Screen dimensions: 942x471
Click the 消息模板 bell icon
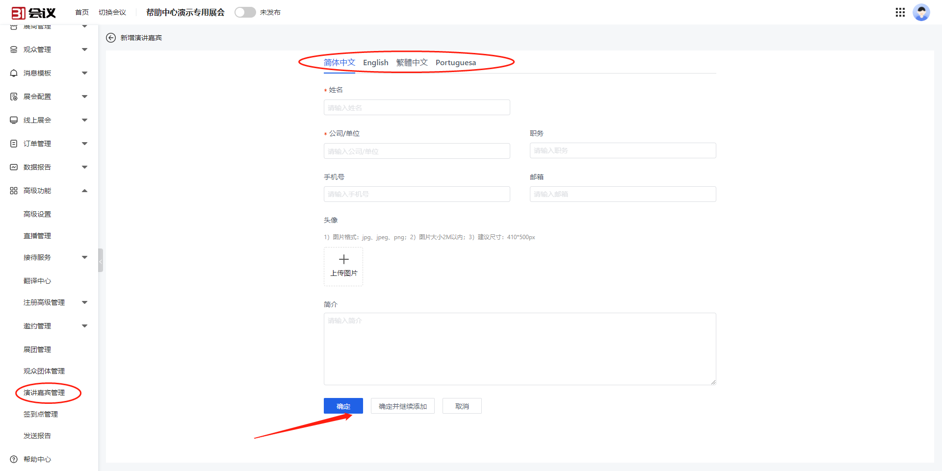pos(14,73)
